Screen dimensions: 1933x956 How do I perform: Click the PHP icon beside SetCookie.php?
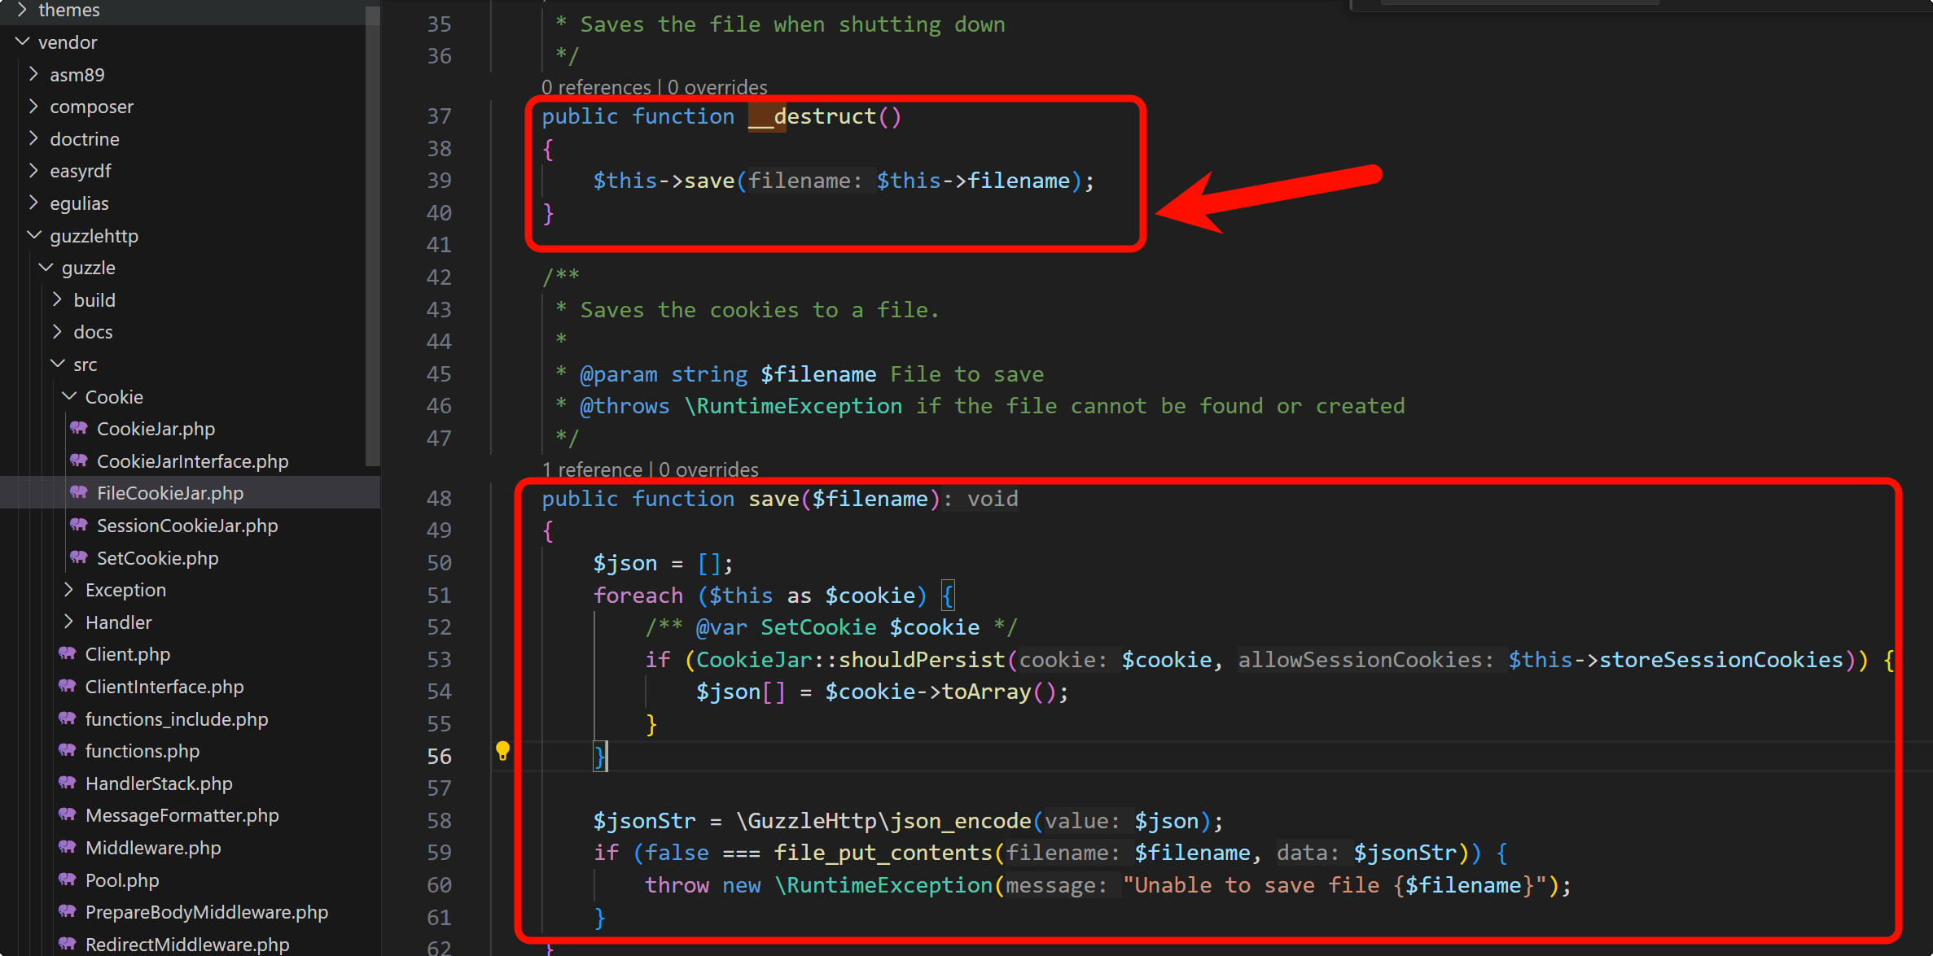tap(79, 557)
